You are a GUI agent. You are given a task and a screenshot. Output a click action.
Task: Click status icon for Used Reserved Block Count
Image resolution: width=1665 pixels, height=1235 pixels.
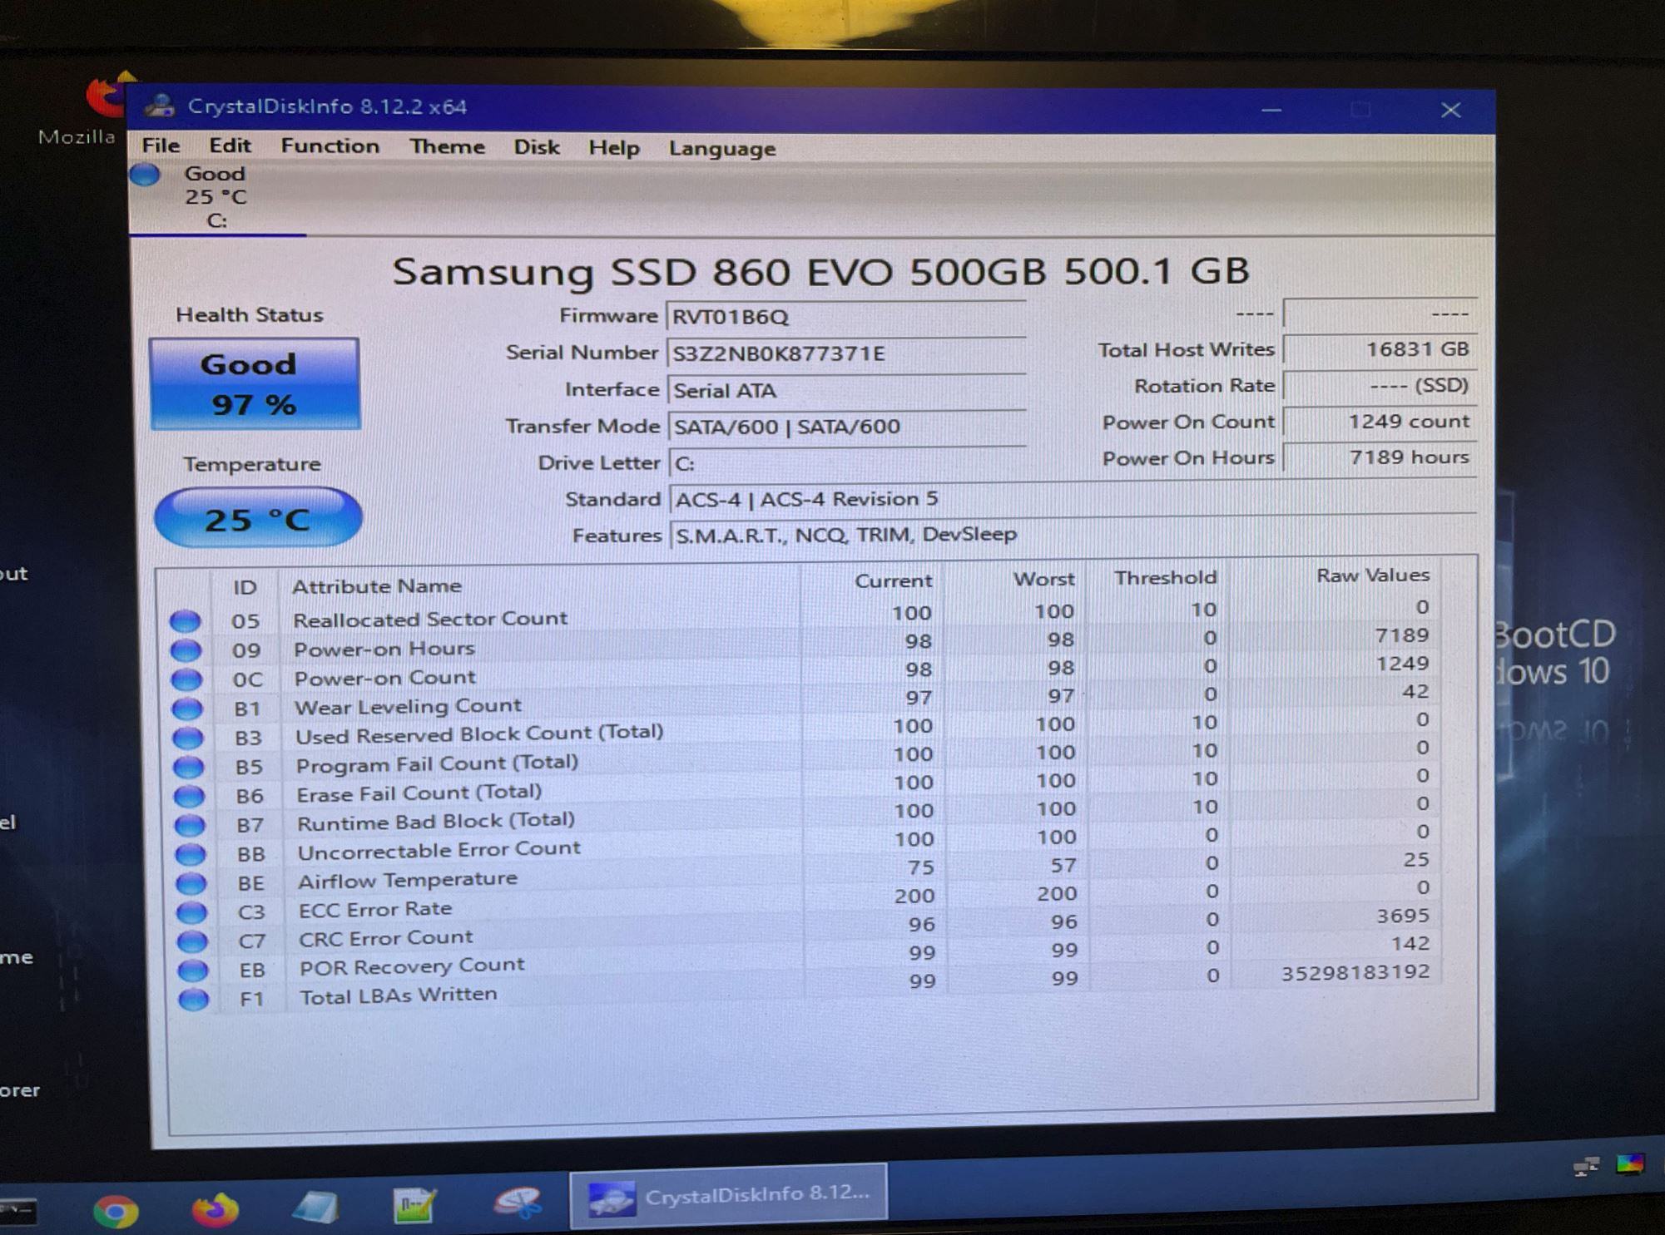coord(188,738)
